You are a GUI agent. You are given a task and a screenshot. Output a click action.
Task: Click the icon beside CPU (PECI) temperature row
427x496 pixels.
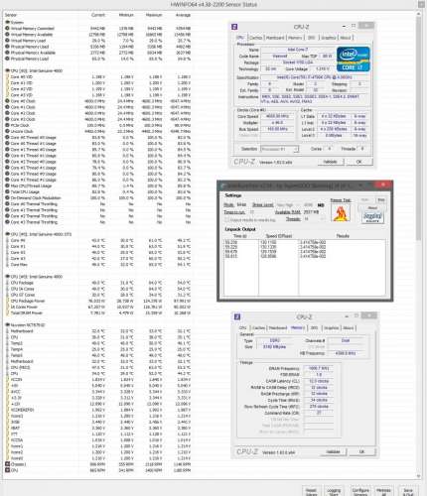7,367
